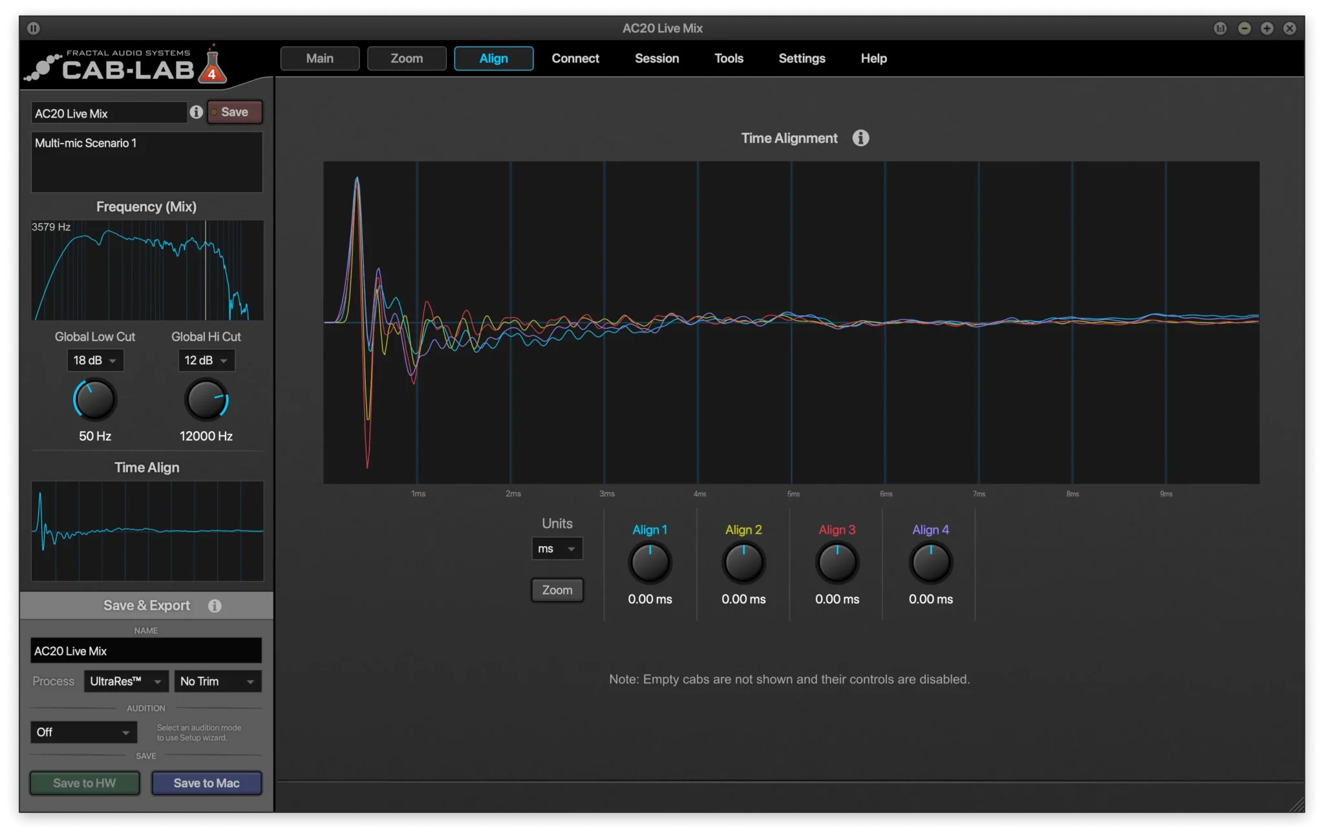This screenshot has height=835, width=1324.
Task: Open the Global Low Cut 18 dB dropdown
Action: click(x=95, y=360)
